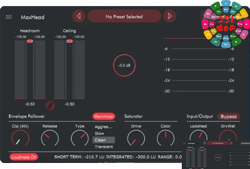Click the Ceiling -0.50 value
Screen dimensions: 250x169
pyautogui.click(x=70, y=104)
